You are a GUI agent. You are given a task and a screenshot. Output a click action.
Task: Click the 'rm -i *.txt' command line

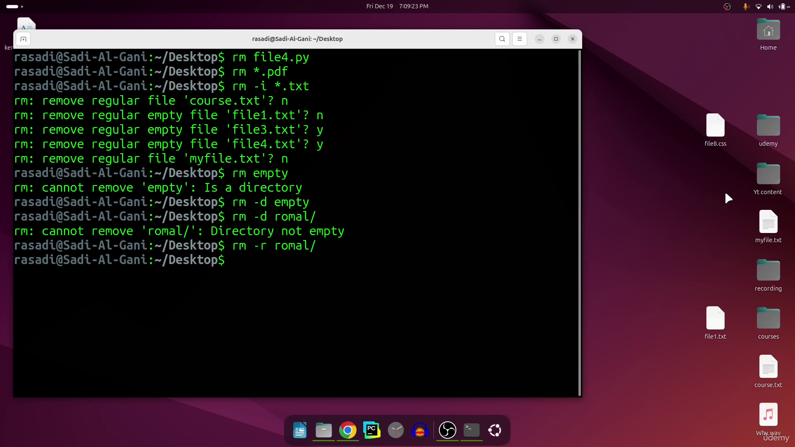tap(270, 86)
